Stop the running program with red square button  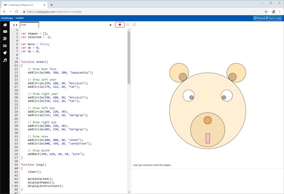point(120,25)
